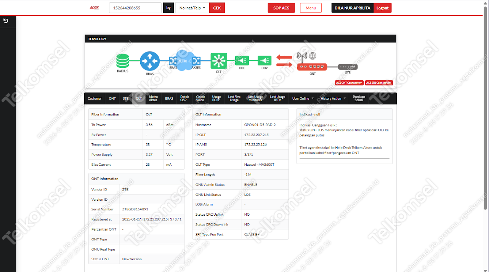Expand the User Online dropdown tab

click(x=303, y=98)
